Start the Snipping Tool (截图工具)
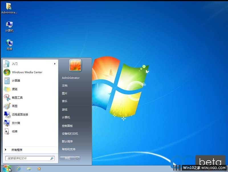The width and height of the screenshot is (228, 172). pyautogui.click(x=17, y=98)
